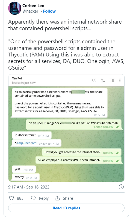This screenshot has height=217, width=133.
Task: Click the 883 likes count
Action: pyautogui.click(x=20, y=198)
